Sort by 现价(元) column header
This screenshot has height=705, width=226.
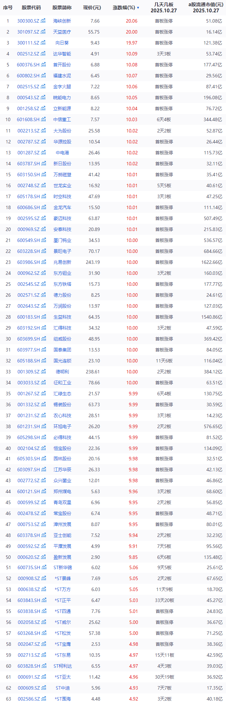click(x=92, y=8)
